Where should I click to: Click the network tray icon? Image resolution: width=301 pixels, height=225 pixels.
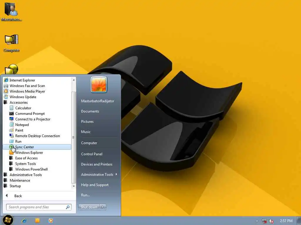(264, 221)
